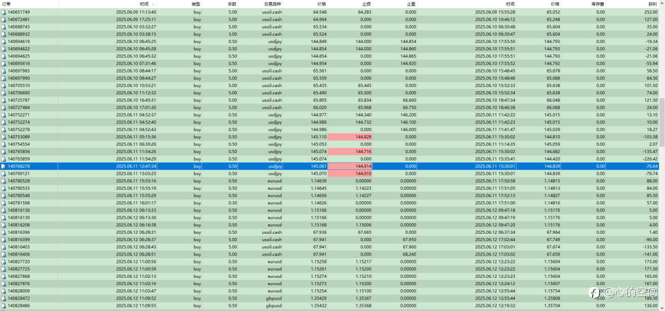The width and height of the screenshot is (665, 311).
Task: Select the profit value -226.42
Action: pos(649,159)
